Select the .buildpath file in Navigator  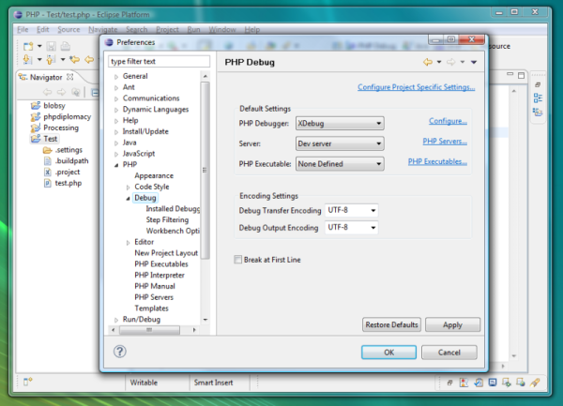[71, 161]
